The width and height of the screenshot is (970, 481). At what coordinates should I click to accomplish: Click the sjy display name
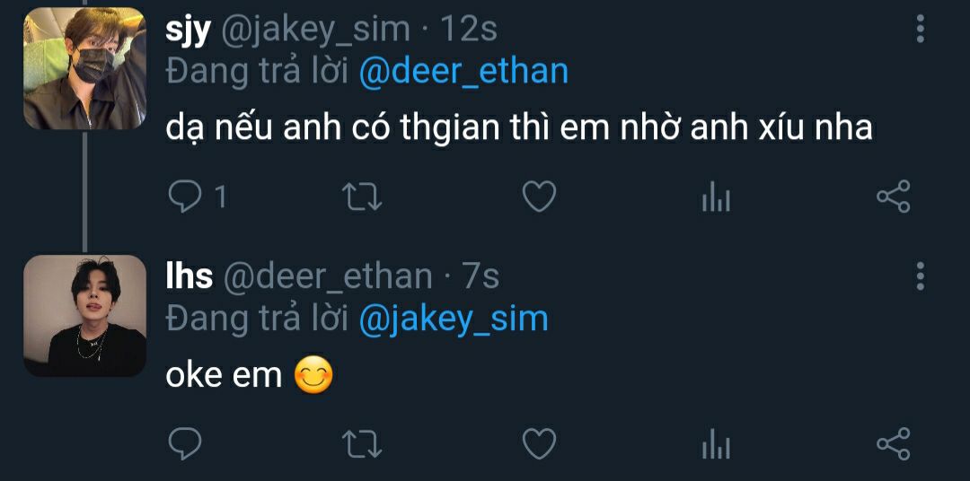click(x=188, y=30)
